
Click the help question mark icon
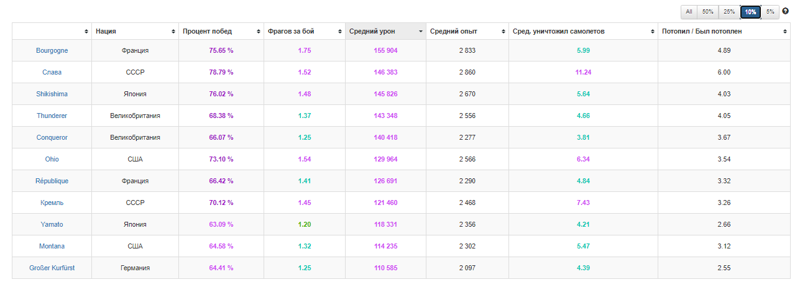(x=786, y=11)
